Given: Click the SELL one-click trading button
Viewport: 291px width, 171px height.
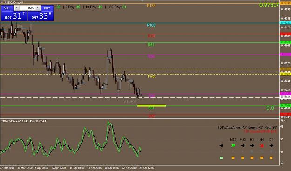Looking at the screenshot, I should [7, 8].
